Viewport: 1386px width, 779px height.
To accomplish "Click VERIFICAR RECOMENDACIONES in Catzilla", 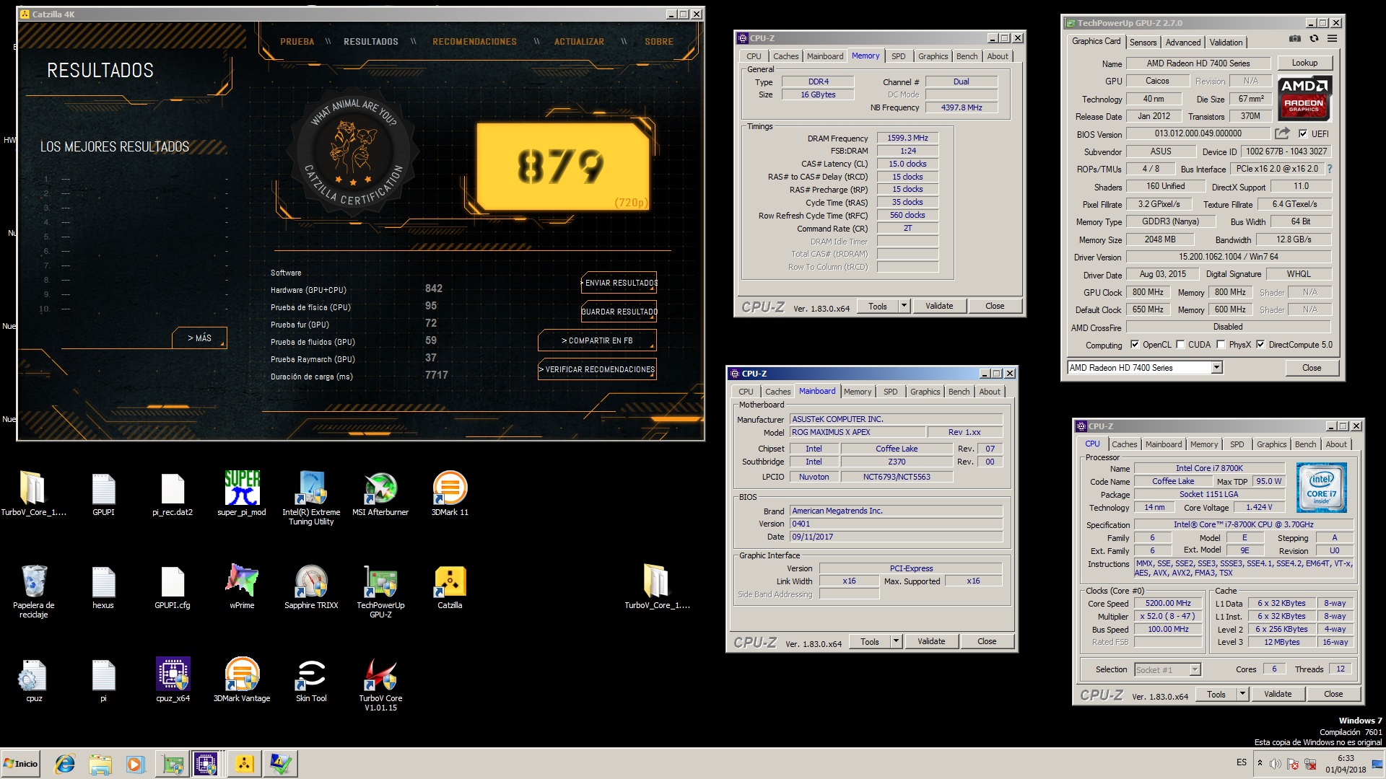I will [597, 369].
